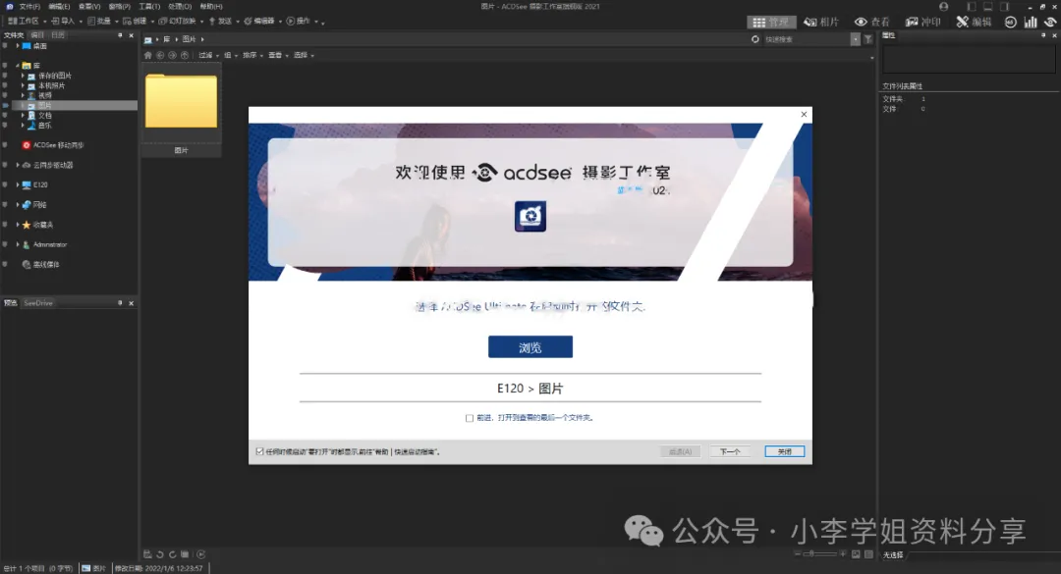
Task: Open the 工具(T) menu
Action: [149, 6]
